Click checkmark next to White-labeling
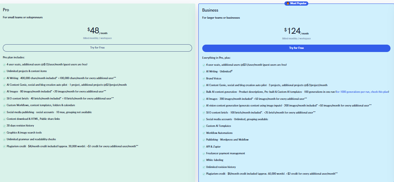Image resolution: width=394 pixels, height=182 pixels. [203, 160]
